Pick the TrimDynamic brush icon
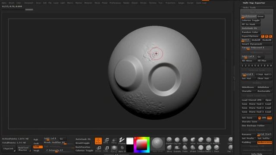276x155 pixels. click(x=201, y=149)
